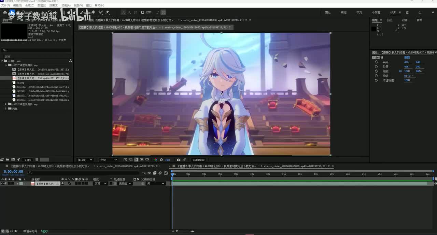This screenshot has height=235, width=437.
Task: Toggle the 对齐 snapping checkbox
Action: [x=143, y=12]
